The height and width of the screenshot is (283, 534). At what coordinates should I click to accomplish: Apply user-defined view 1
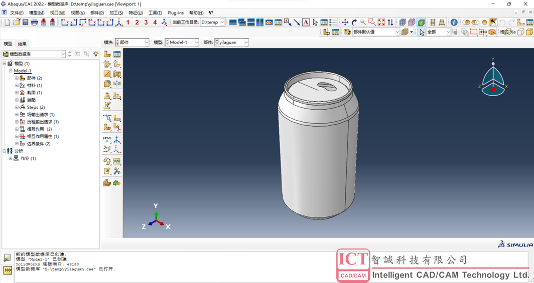[127, 23]
